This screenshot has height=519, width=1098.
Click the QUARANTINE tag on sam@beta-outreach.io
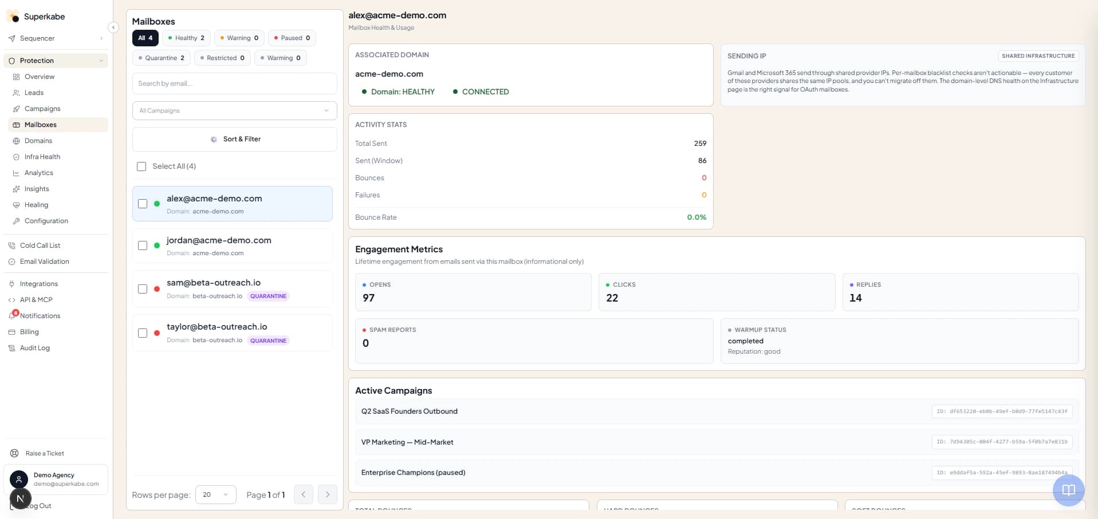(268, 296)
